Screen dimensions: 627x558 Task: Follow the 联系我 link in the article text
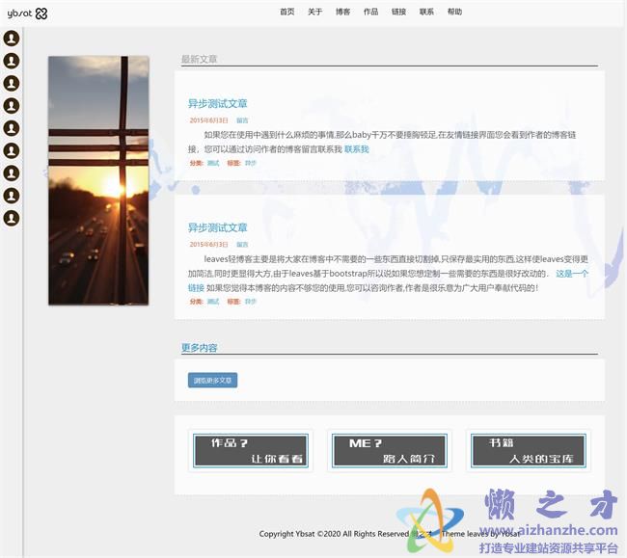356,149
